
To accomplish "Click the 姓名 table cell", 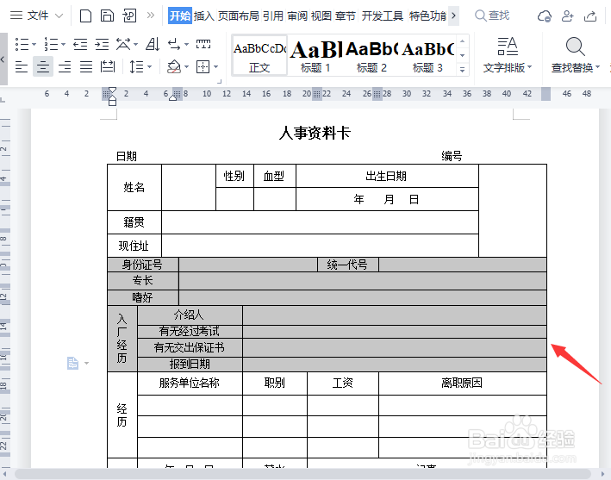I will [x=134, y=187].
